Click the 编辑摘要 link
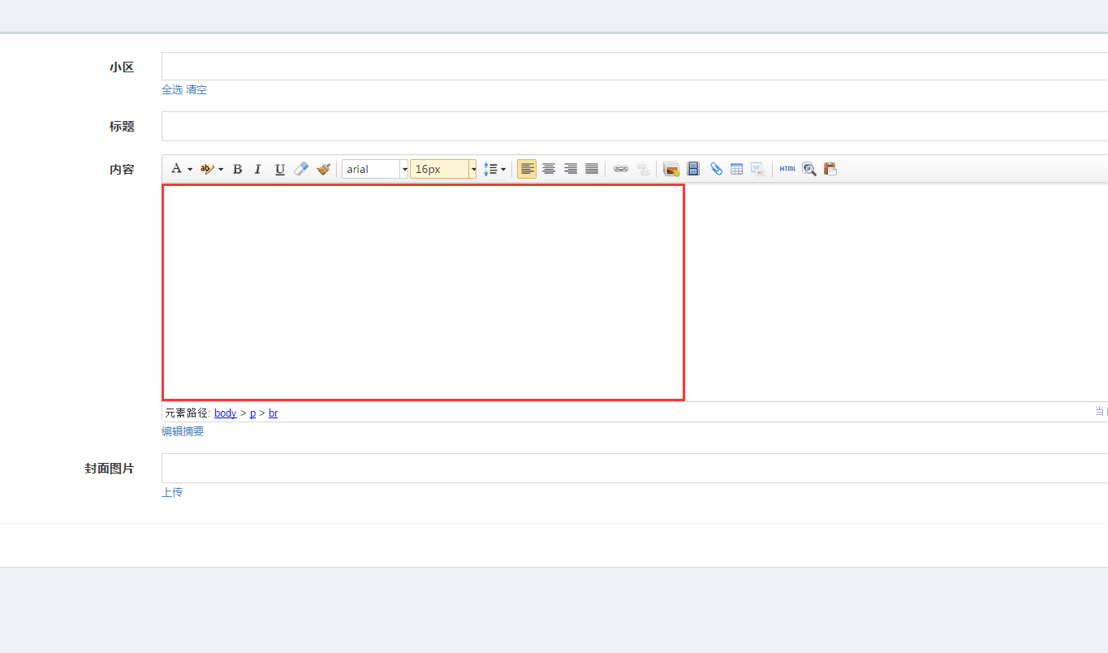The height and width of the screenshot is (653, 1108). pyautogui.click(x=183, y=431)
